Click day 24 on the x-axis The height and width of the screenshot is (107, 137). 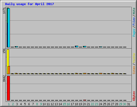[x=100, y=104]
